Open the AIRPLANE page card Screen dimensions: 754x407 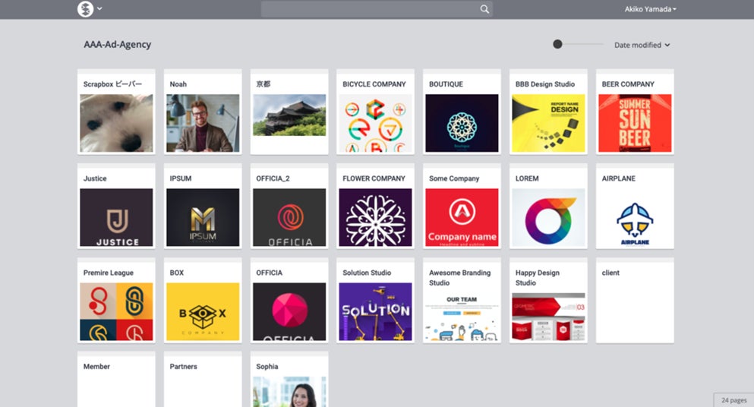pyautogui.click(x=635, y=206)
